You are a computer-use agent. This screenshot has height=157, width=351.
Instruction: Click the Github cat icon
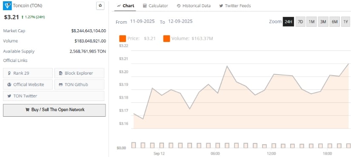pyautogui.click(x=60, y=84)
